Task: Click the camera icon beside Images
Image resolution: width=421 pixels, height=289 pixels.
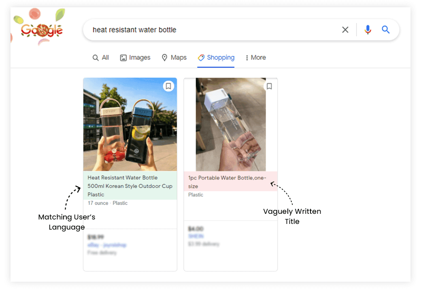Action: [123, 57]
